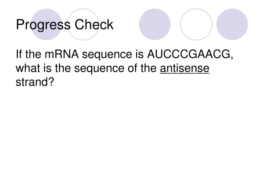Screen dimensions: 261x195
Task: Click the empty outlined circle near the right
Action: (196, 24)
